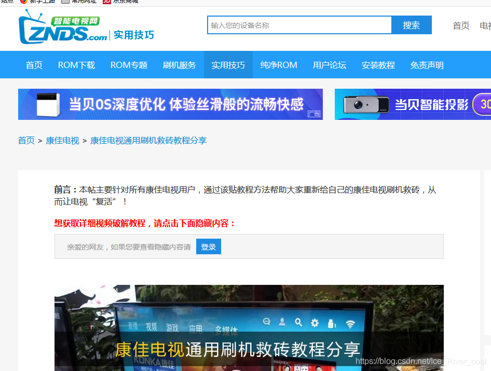Click the 前言 paragraph text

(x=245, y=196)
